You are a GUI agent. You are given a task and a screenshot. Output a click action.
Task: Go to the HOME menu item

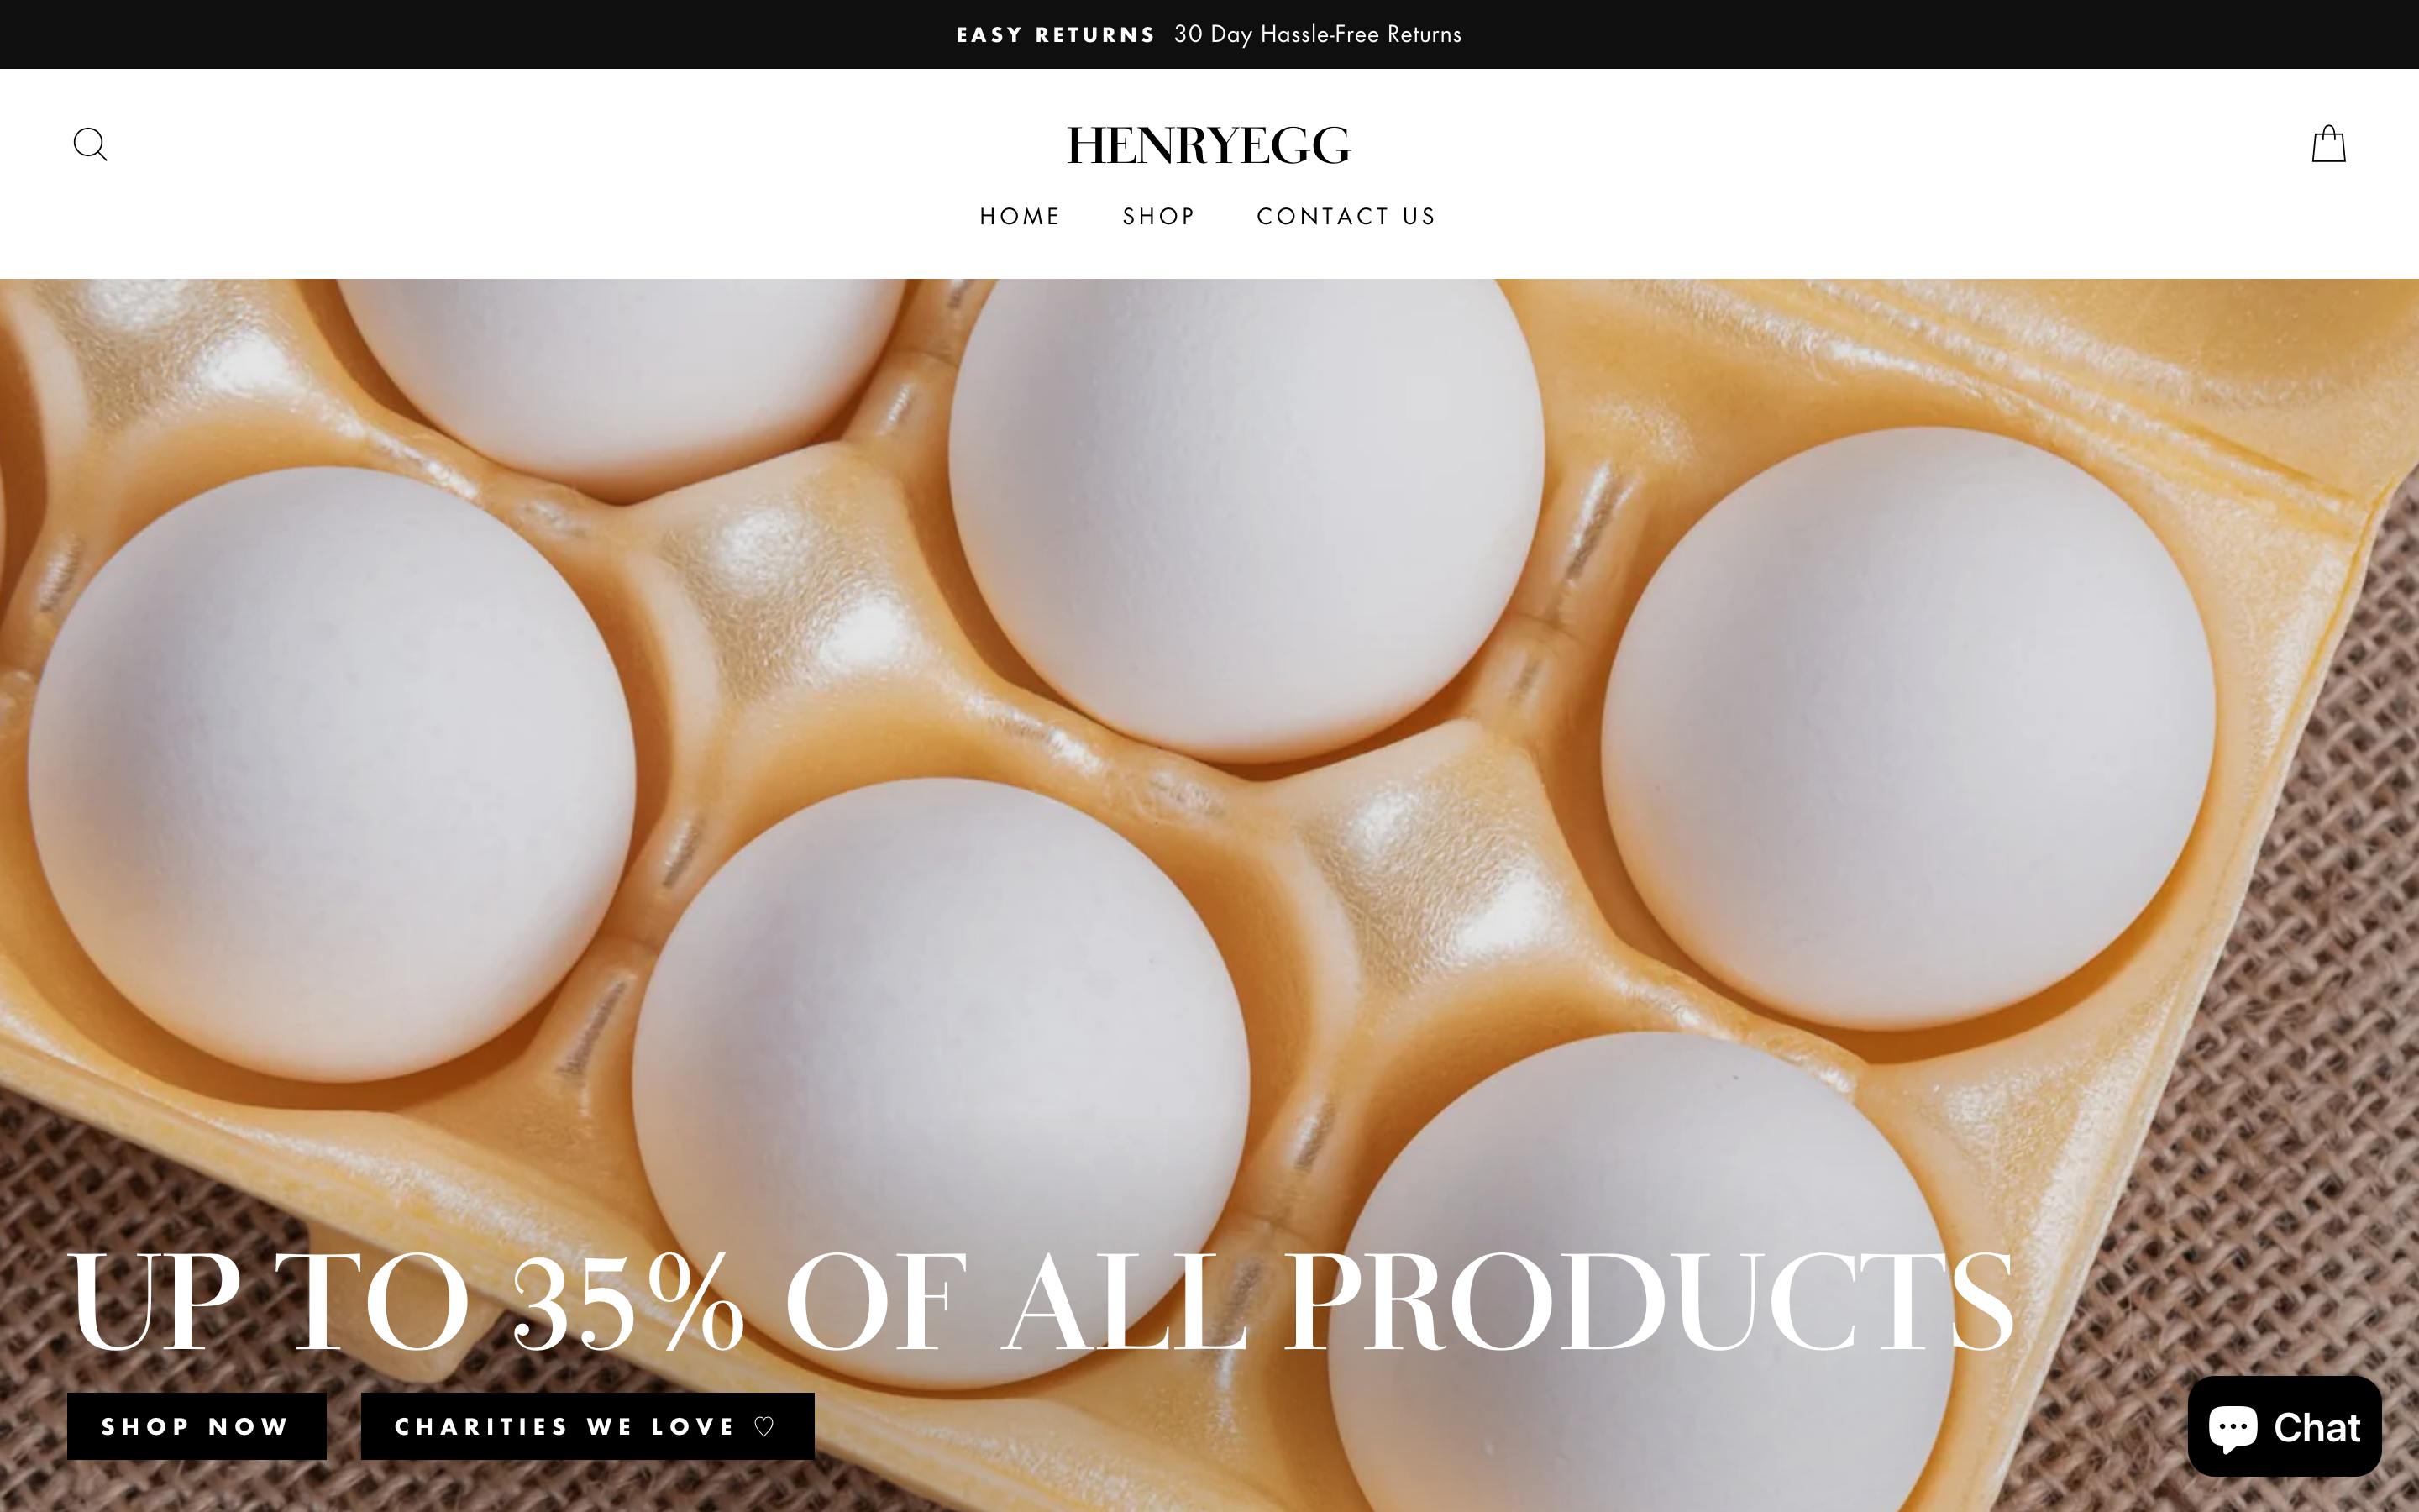click(1020, 216)
